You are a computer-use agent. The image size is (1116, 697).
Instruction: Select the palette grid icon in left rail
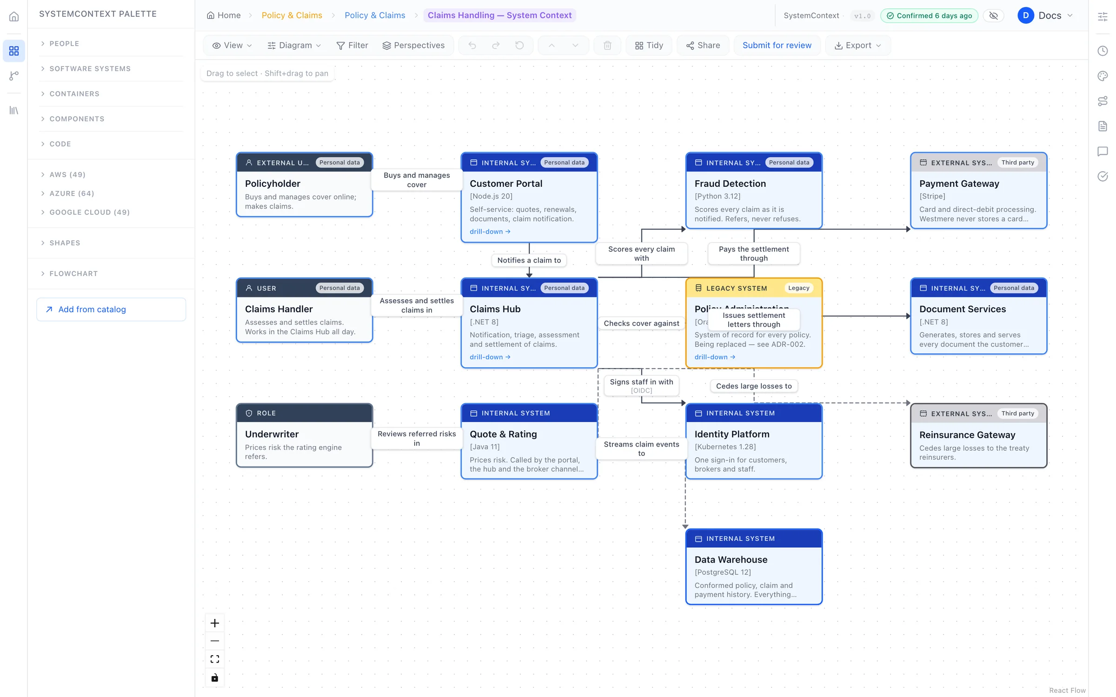pos(14,51)
